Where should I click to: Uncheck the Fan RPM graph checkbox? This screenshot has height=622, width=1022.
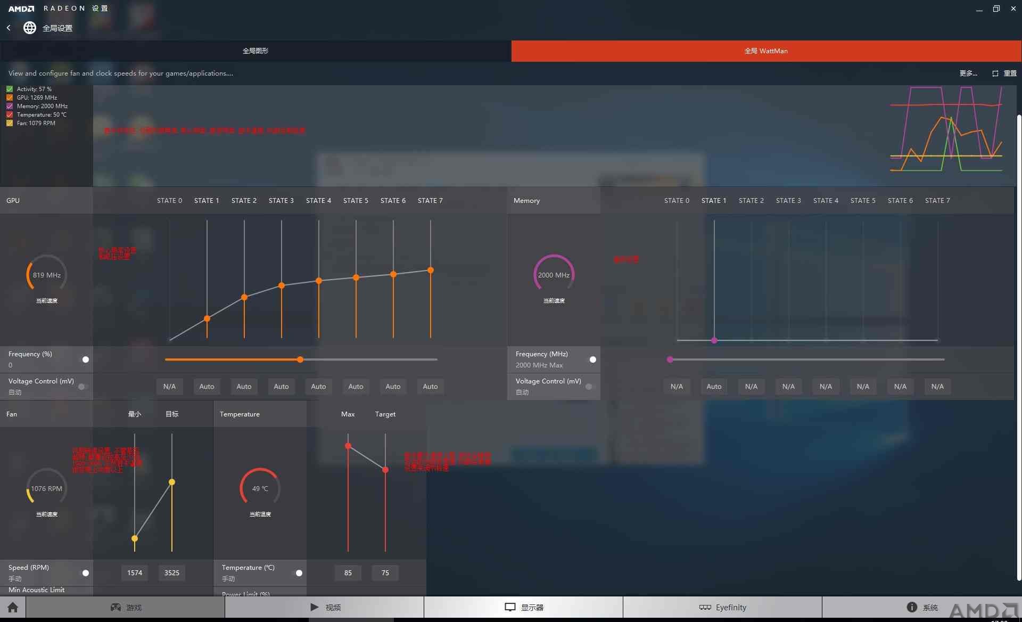tap(10, 123)
